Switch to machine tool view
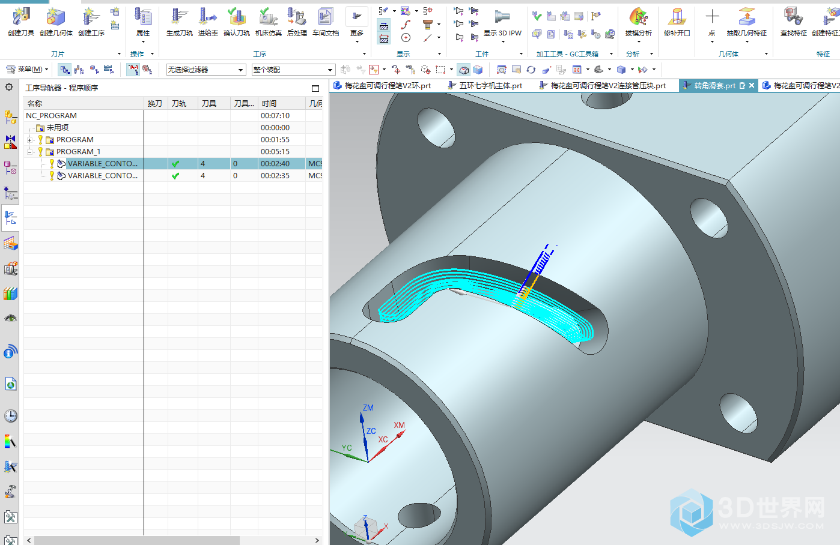This screenshot has width=840, height=545. (x=79, y=70)
